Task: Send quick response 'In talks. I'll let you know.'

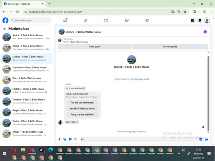Action: click(x=82, y=109)
